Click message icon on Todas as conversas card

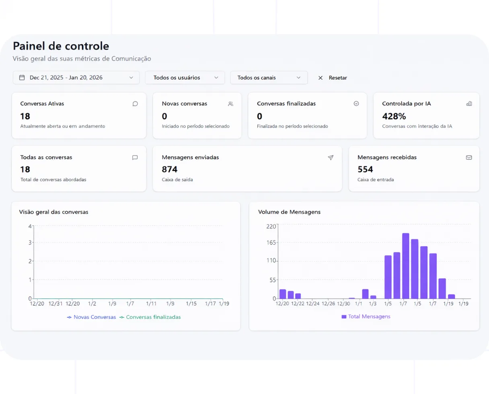[x=135, y=158]
